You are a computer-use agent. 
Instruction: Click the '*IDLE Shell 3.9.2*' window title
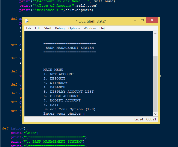(x=91, y=21)
